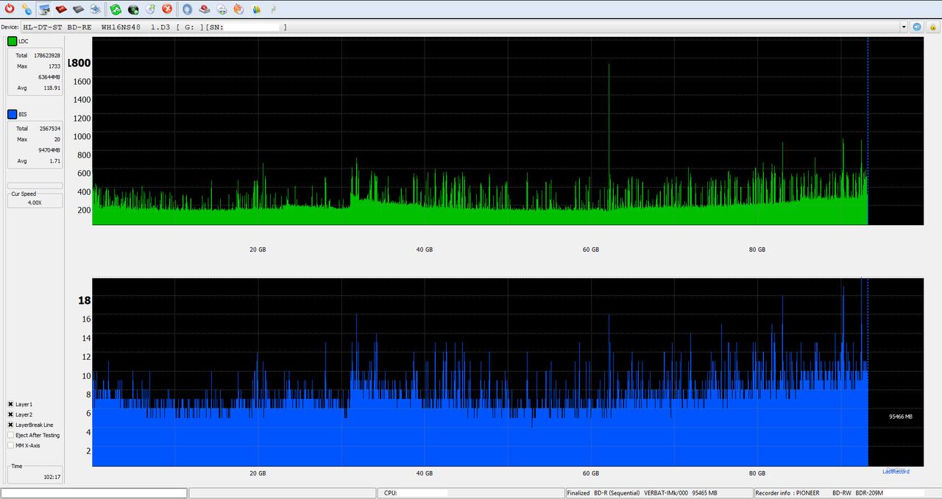Viewport: 942px width, 499px height.
Task: Click the Finalized status bar text
Action: 578,492
